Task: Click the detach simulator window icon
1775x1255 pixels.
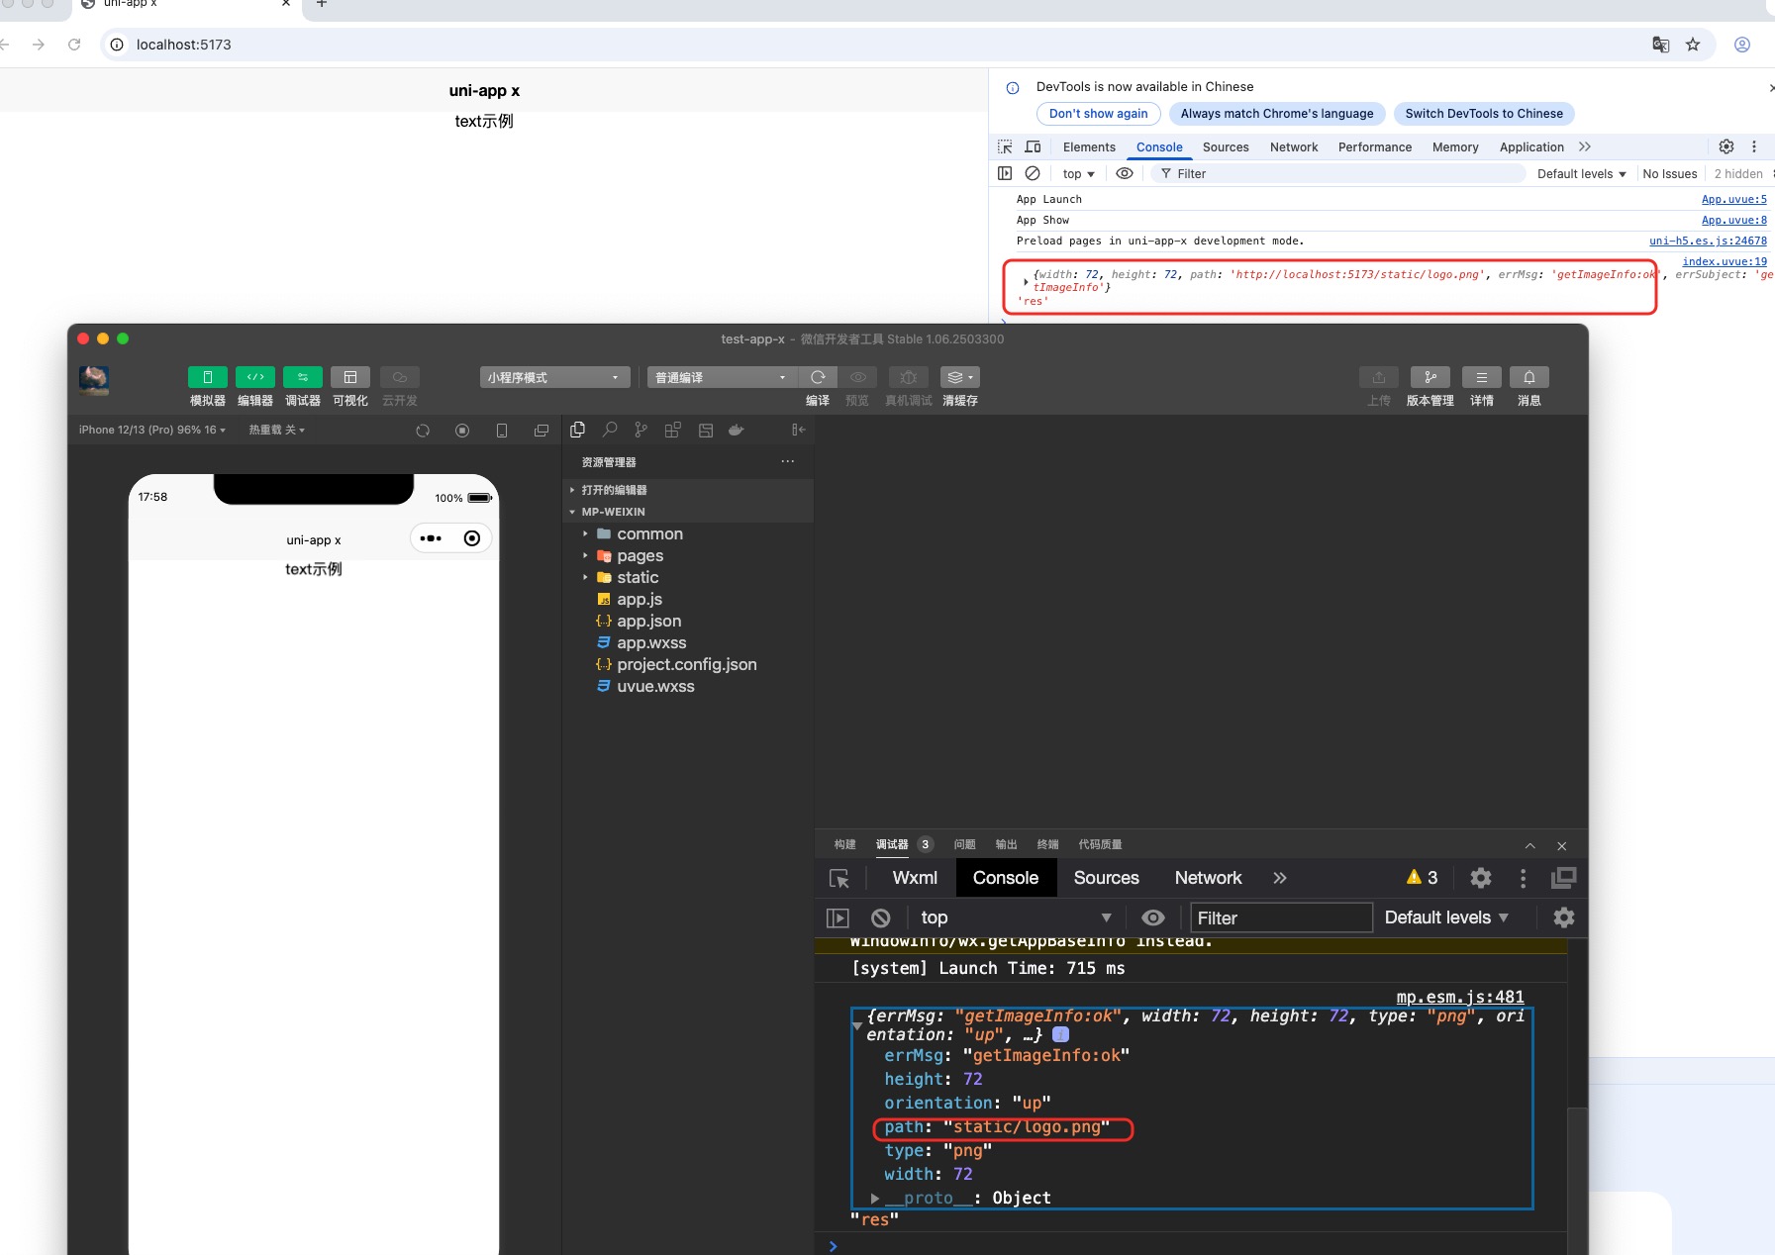Action: click(542, 431)
